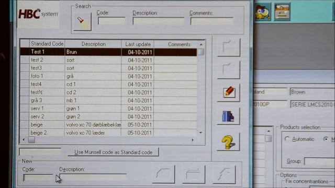Click Use Munsell code as Standard code
This screenshot has height=188, width=335.
pyautogui.click(x=113, y=152)
